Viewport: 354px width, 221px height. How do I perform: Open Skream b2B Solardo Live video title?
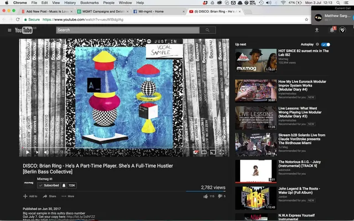[x=302, y=139]
